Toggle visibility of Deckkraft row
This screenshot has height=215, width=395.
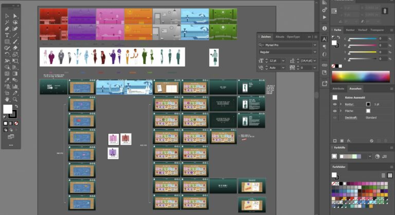click(x=335, y=118)
